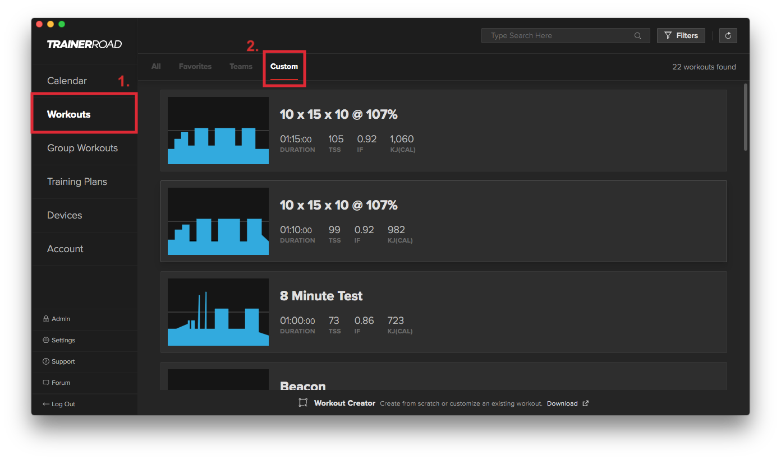
Task: Select the Custom tab
Action: pyautogui.click(x=284, y=66)
